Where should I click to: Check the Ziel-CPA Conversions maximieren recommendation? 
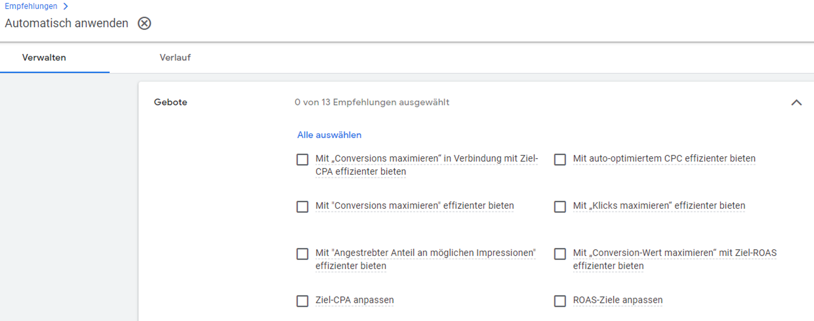[302, 159]
